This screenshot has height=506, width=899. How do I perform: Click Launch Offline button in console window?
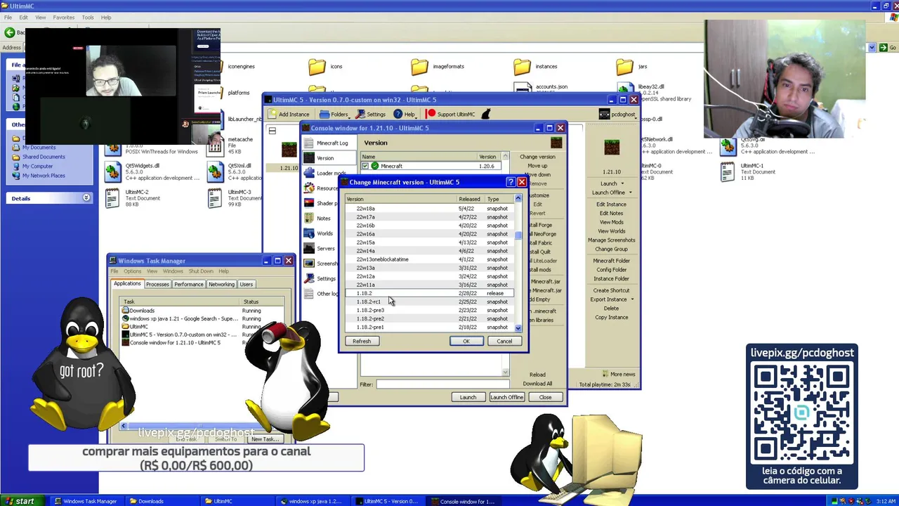point(506,397)
